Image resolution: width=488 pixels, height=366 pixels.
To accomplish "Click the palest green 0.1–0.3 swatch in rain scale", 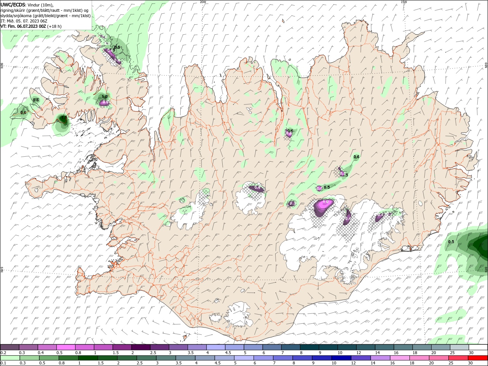I will click(10, 358).
